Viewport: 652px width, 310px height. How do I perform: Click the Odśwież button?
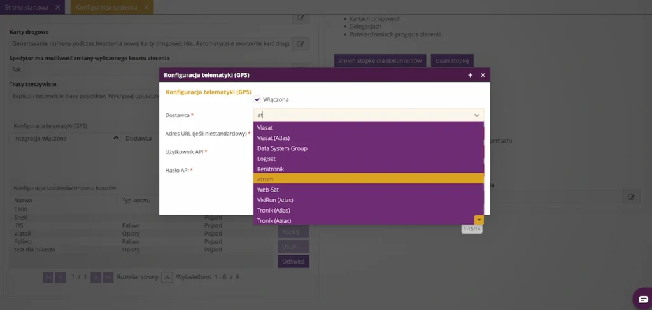pyautogui.click(x=294, y=262)
